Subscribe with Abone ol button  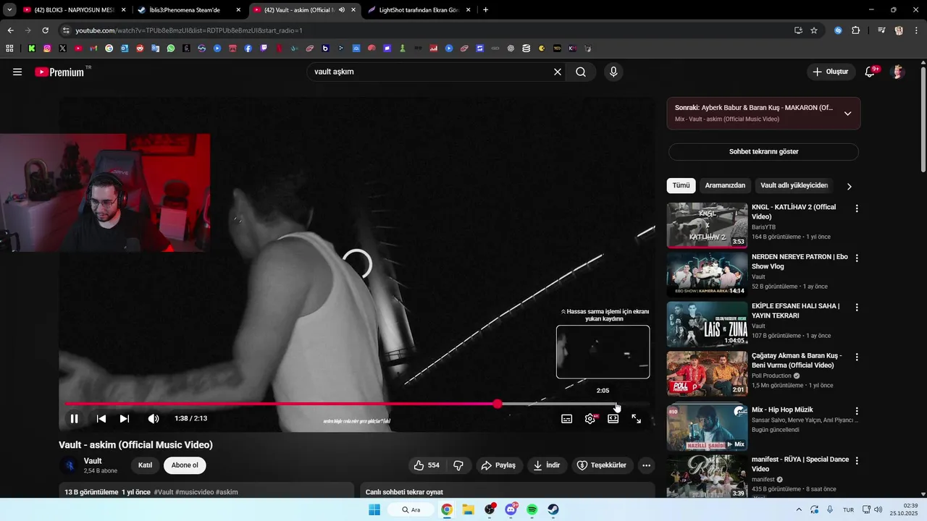pyautogui.click(x=185, y=465)
